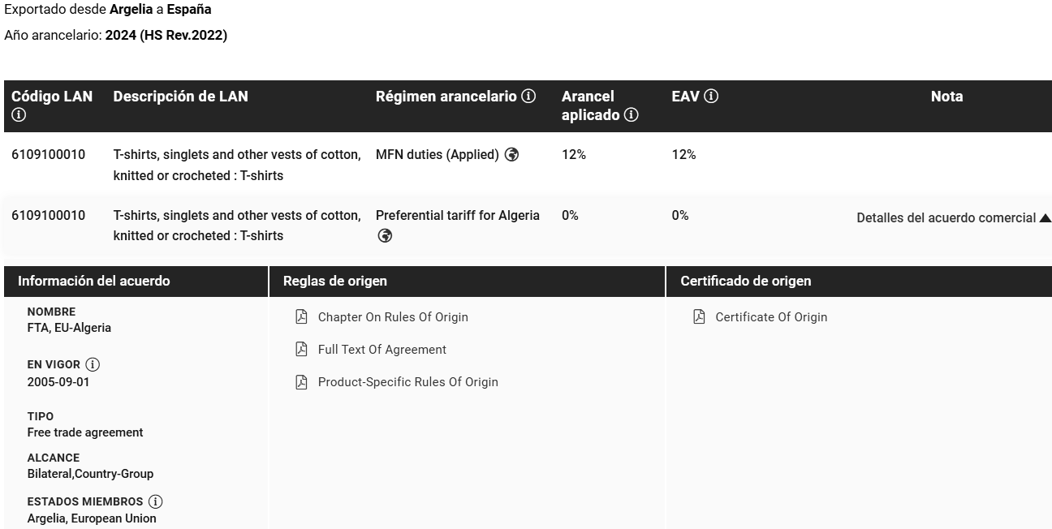The width and height of the screenshot is (1052, 529).
Task: Click globe icon next to MFN duties
Action: coord(511,155)
